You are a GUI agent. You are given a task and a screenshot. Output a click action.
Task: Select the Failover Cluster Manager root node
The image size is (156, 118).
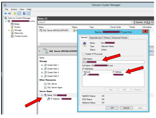point(19,18)
